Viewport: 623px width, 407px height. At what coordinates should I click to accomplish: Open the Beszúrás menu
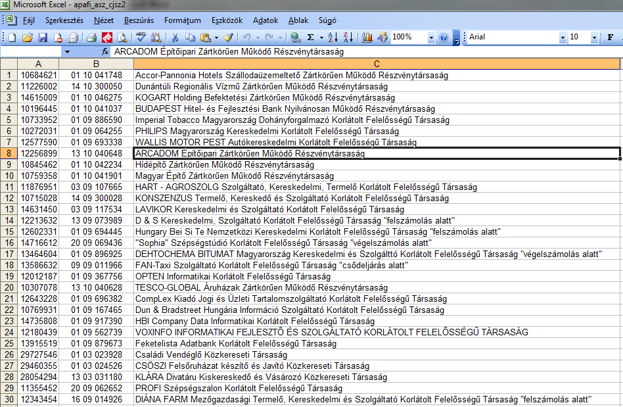coord(139,20)
